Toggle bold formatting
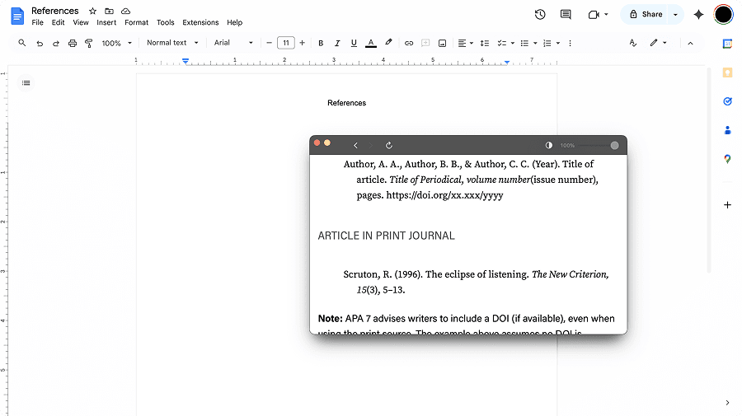This screenshot has width=742, height=416. coord(321,43)
